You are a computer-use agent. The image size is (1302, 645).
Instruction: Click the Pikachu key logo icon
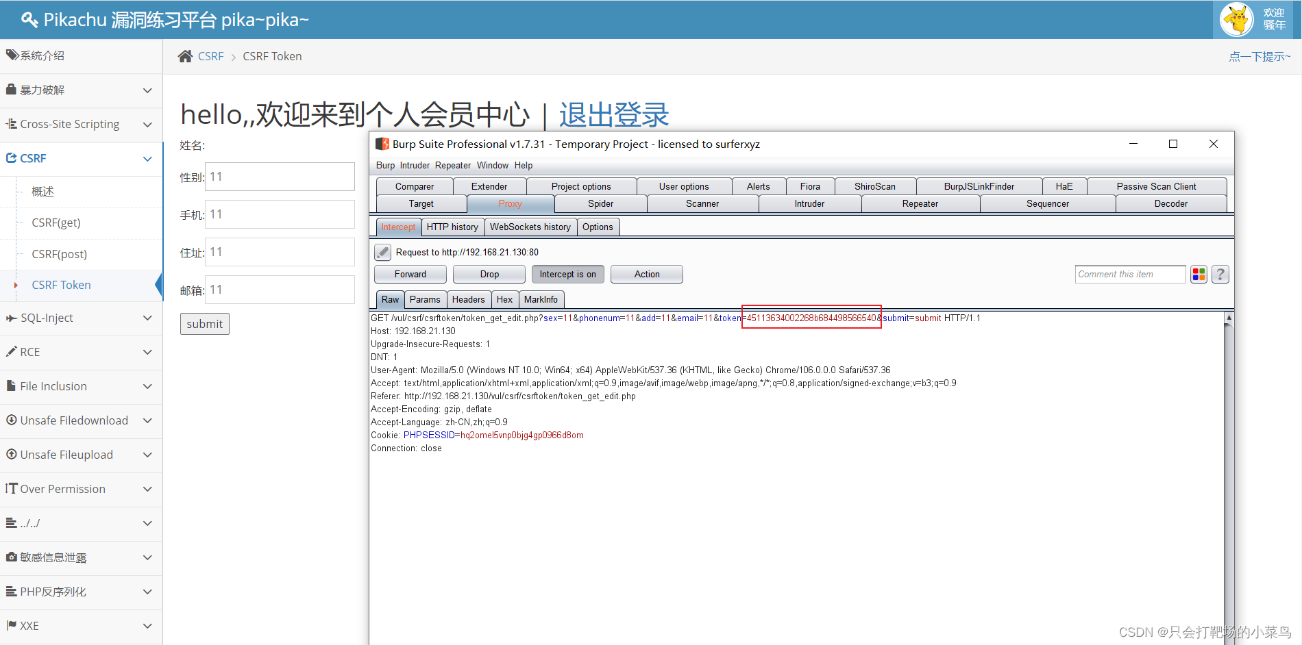point(29,20)
